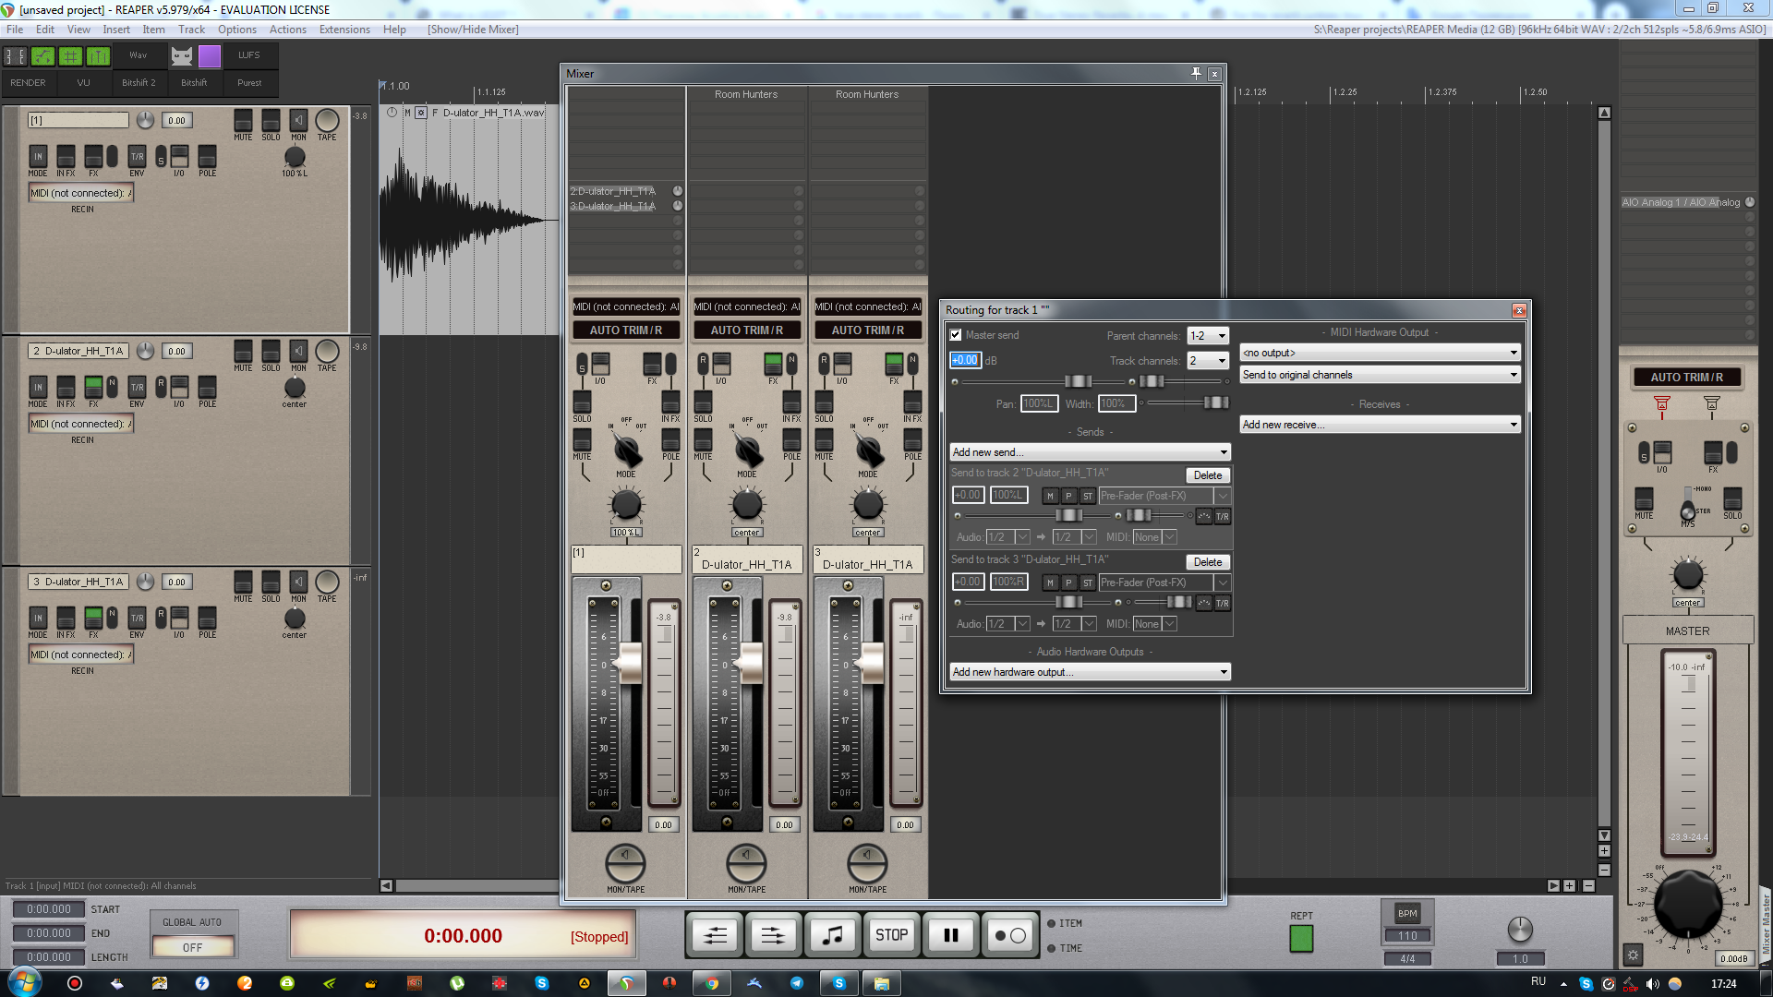Screen dimensions: 1773x997
Task: Click AUTO TRIM/R on mixer channel 2
Action: click(x=746, y=330)
